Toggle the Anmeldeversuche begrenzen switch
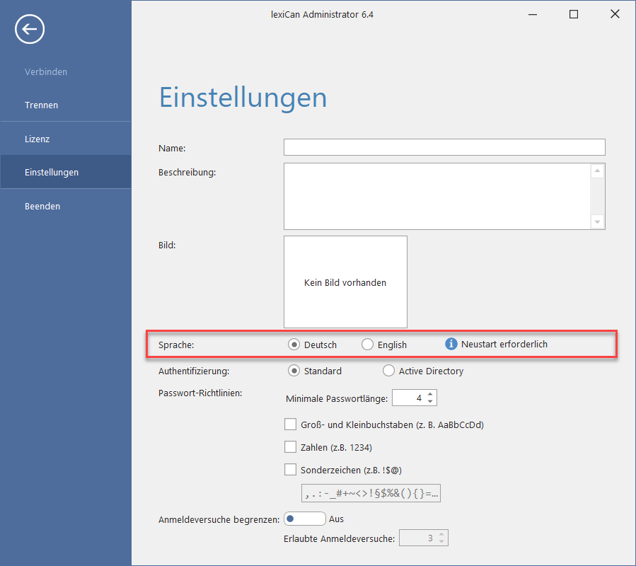 pos(304,519)
